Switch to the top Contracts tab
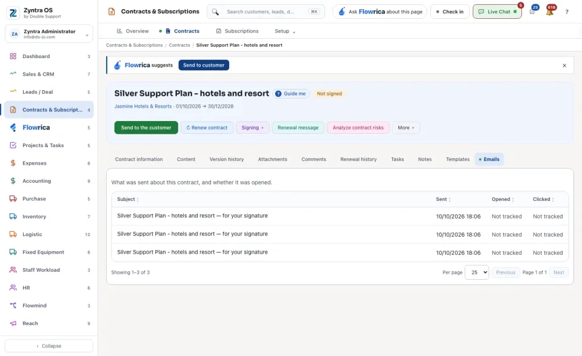The height and width of the screenshot is (356, 582). tap(182, 31)
